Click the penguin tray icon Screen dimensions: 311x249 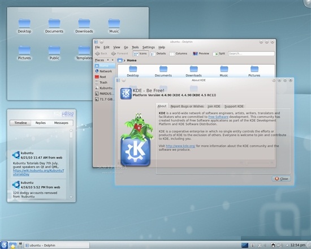273,246
